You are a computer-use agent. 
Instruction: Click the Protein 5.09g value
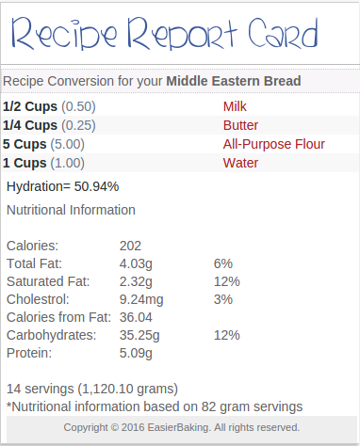pyautogui.click(x=136, y=354)
